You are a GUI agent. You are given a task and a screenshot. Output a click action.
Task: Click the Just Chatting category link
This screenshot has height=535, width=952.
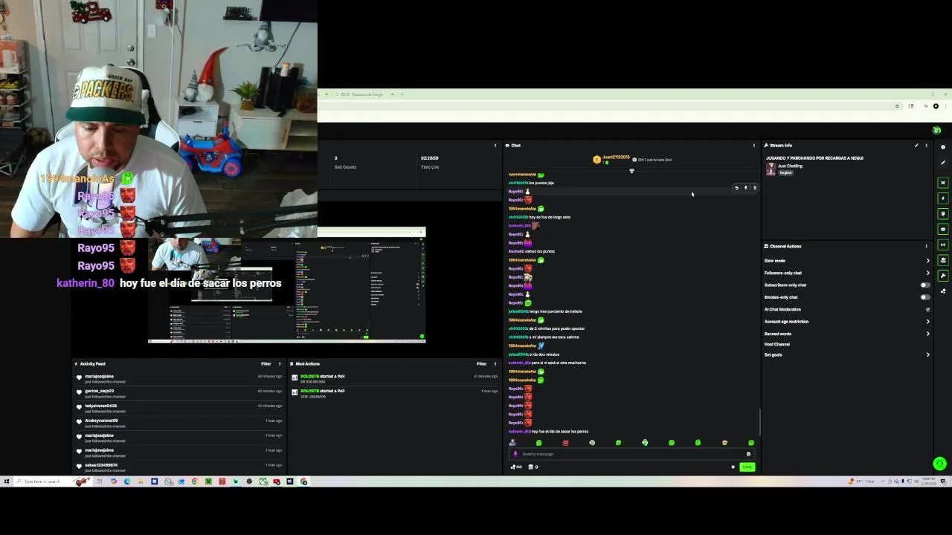(790, 166)
